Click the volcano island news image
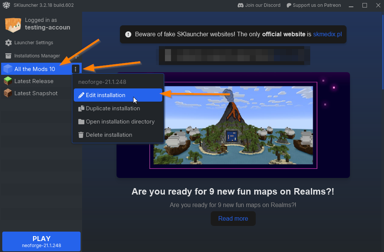 click(233, 125)
